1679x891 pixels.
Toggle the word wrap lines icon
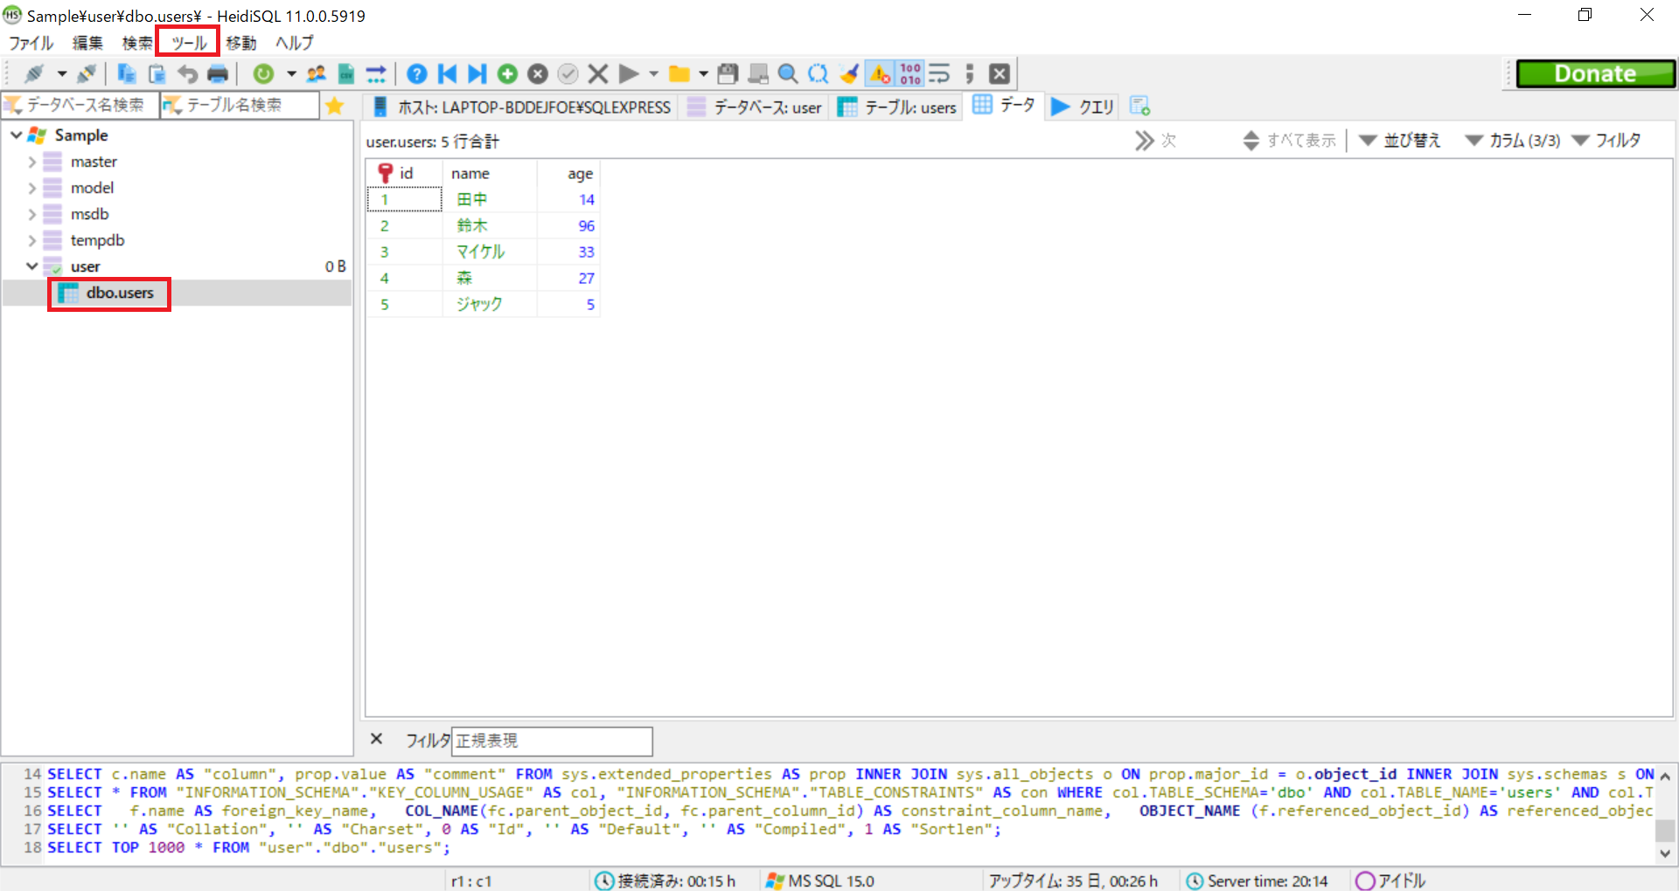coord(939,74)
